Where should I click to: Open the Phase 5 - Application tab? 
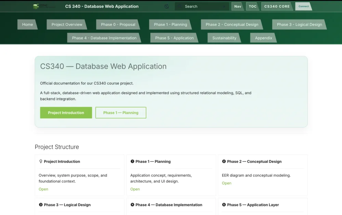coord(174,38)
